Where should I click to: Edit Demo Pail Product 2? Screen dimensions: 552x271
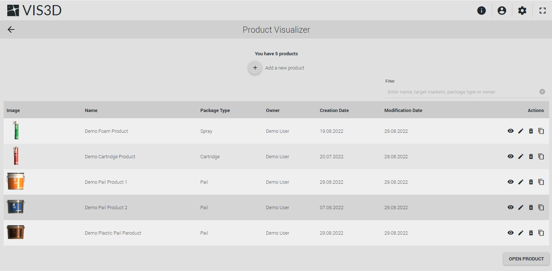(x=521, y=207)
